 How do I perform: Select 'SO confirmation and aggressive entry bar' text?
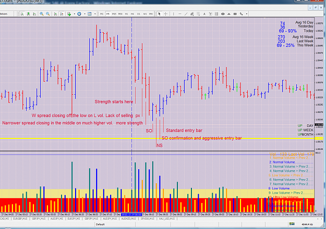pyautogui.click(x=201, y=138)
